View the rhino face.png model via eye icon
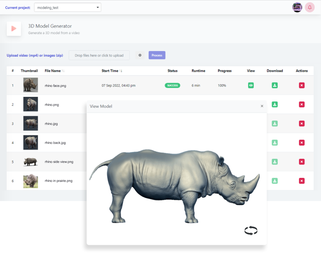The height and width of the screenshot is (262, 321). [x=251, y=85]
